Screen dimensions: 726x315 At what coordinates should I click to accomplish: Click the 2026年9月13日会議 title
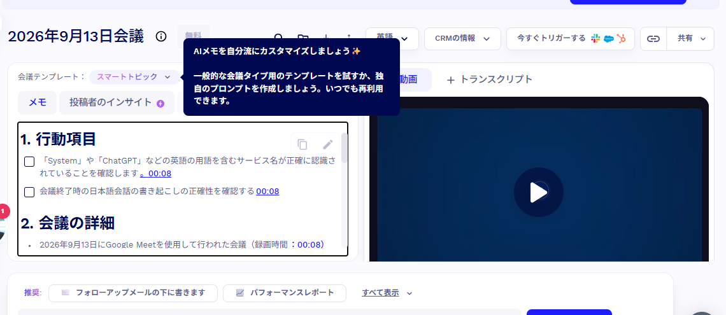pos(76,36)
